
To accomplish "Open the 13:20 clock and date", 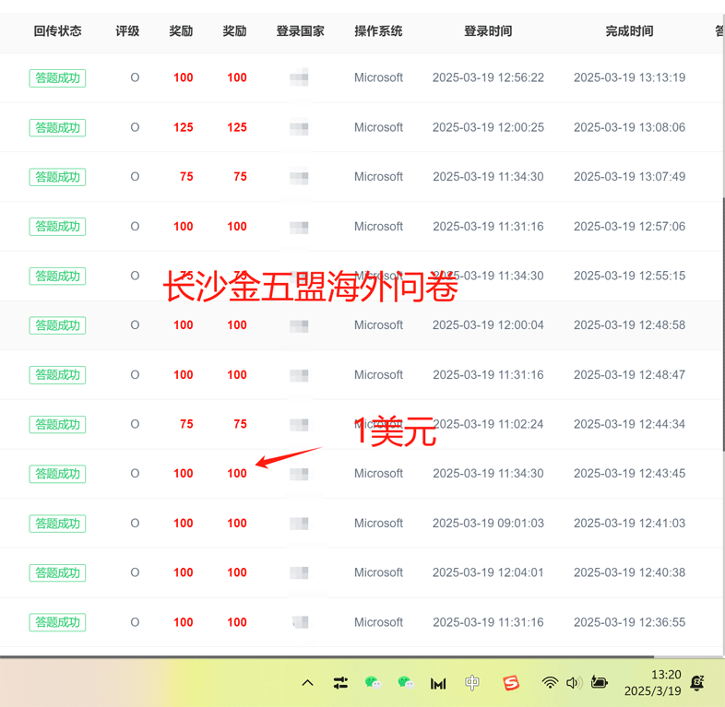I will click(652, 682).
